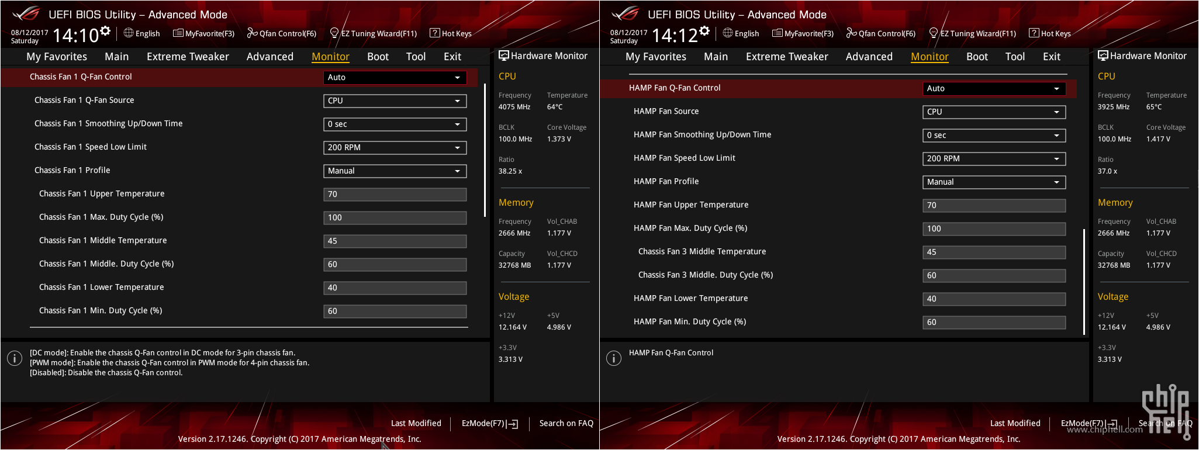
Task: Click the settings gear icon beside 14:10 clock
Action: tap(105, 31)
